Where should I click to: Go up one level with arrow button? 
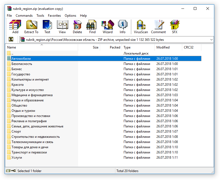pyautogui.click(x=11, y=40)
